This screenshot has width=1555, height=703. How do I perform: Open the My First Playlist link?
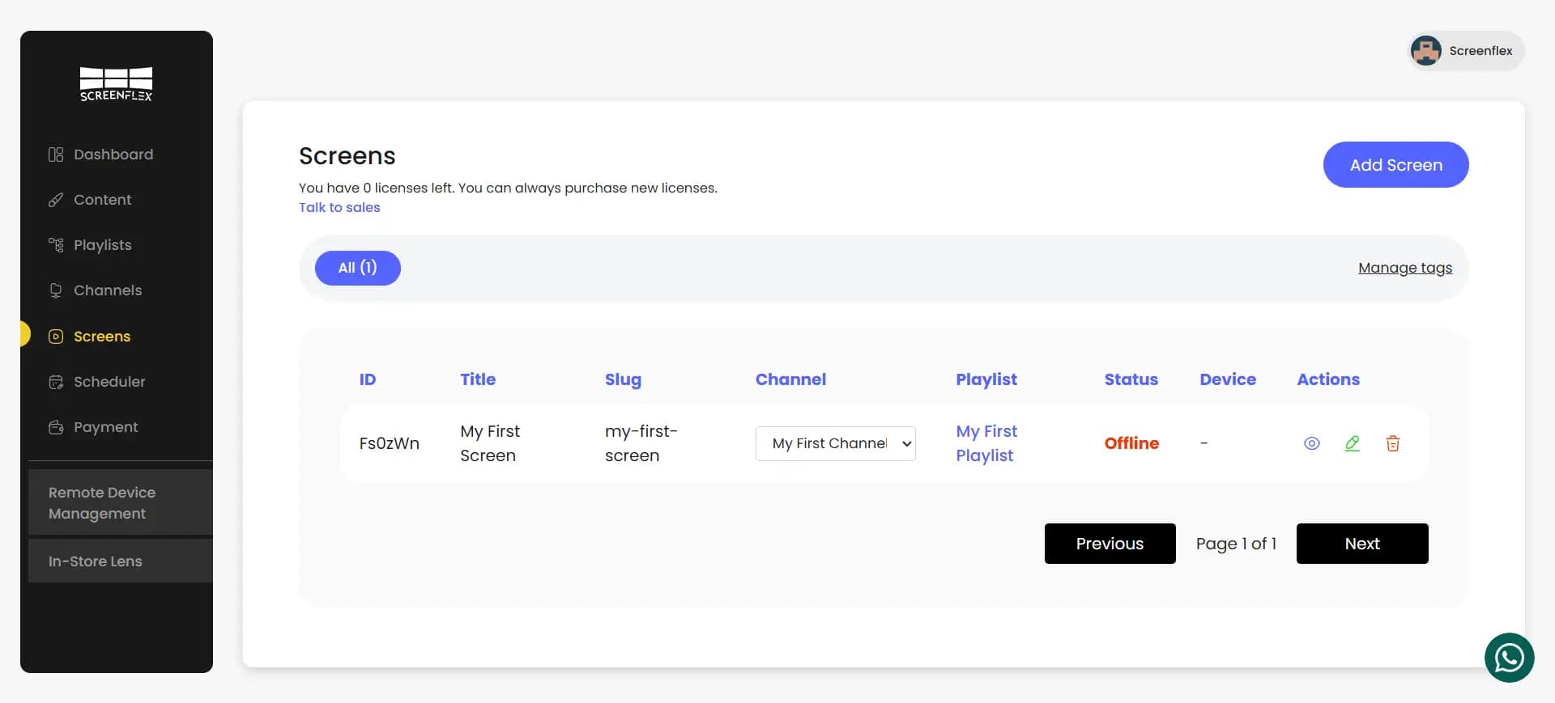coord(986,443)
